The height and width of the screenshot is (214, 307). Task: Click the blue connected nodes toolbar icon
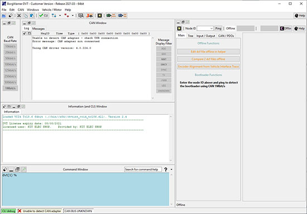[x=54, y=16]
